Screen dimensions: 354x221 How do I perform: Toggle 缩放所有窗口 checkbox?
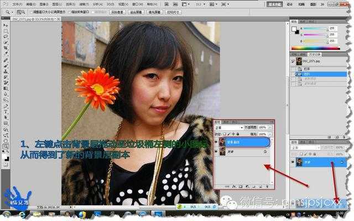tap(69, 12)
